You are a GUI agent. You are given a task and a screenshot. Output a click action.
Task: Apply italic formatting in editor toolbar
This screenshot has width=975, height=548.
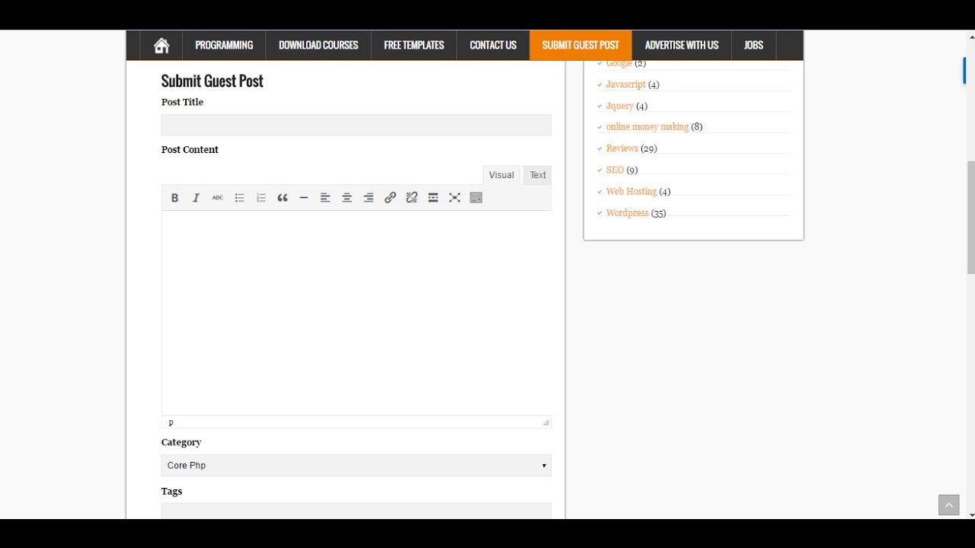196,198
